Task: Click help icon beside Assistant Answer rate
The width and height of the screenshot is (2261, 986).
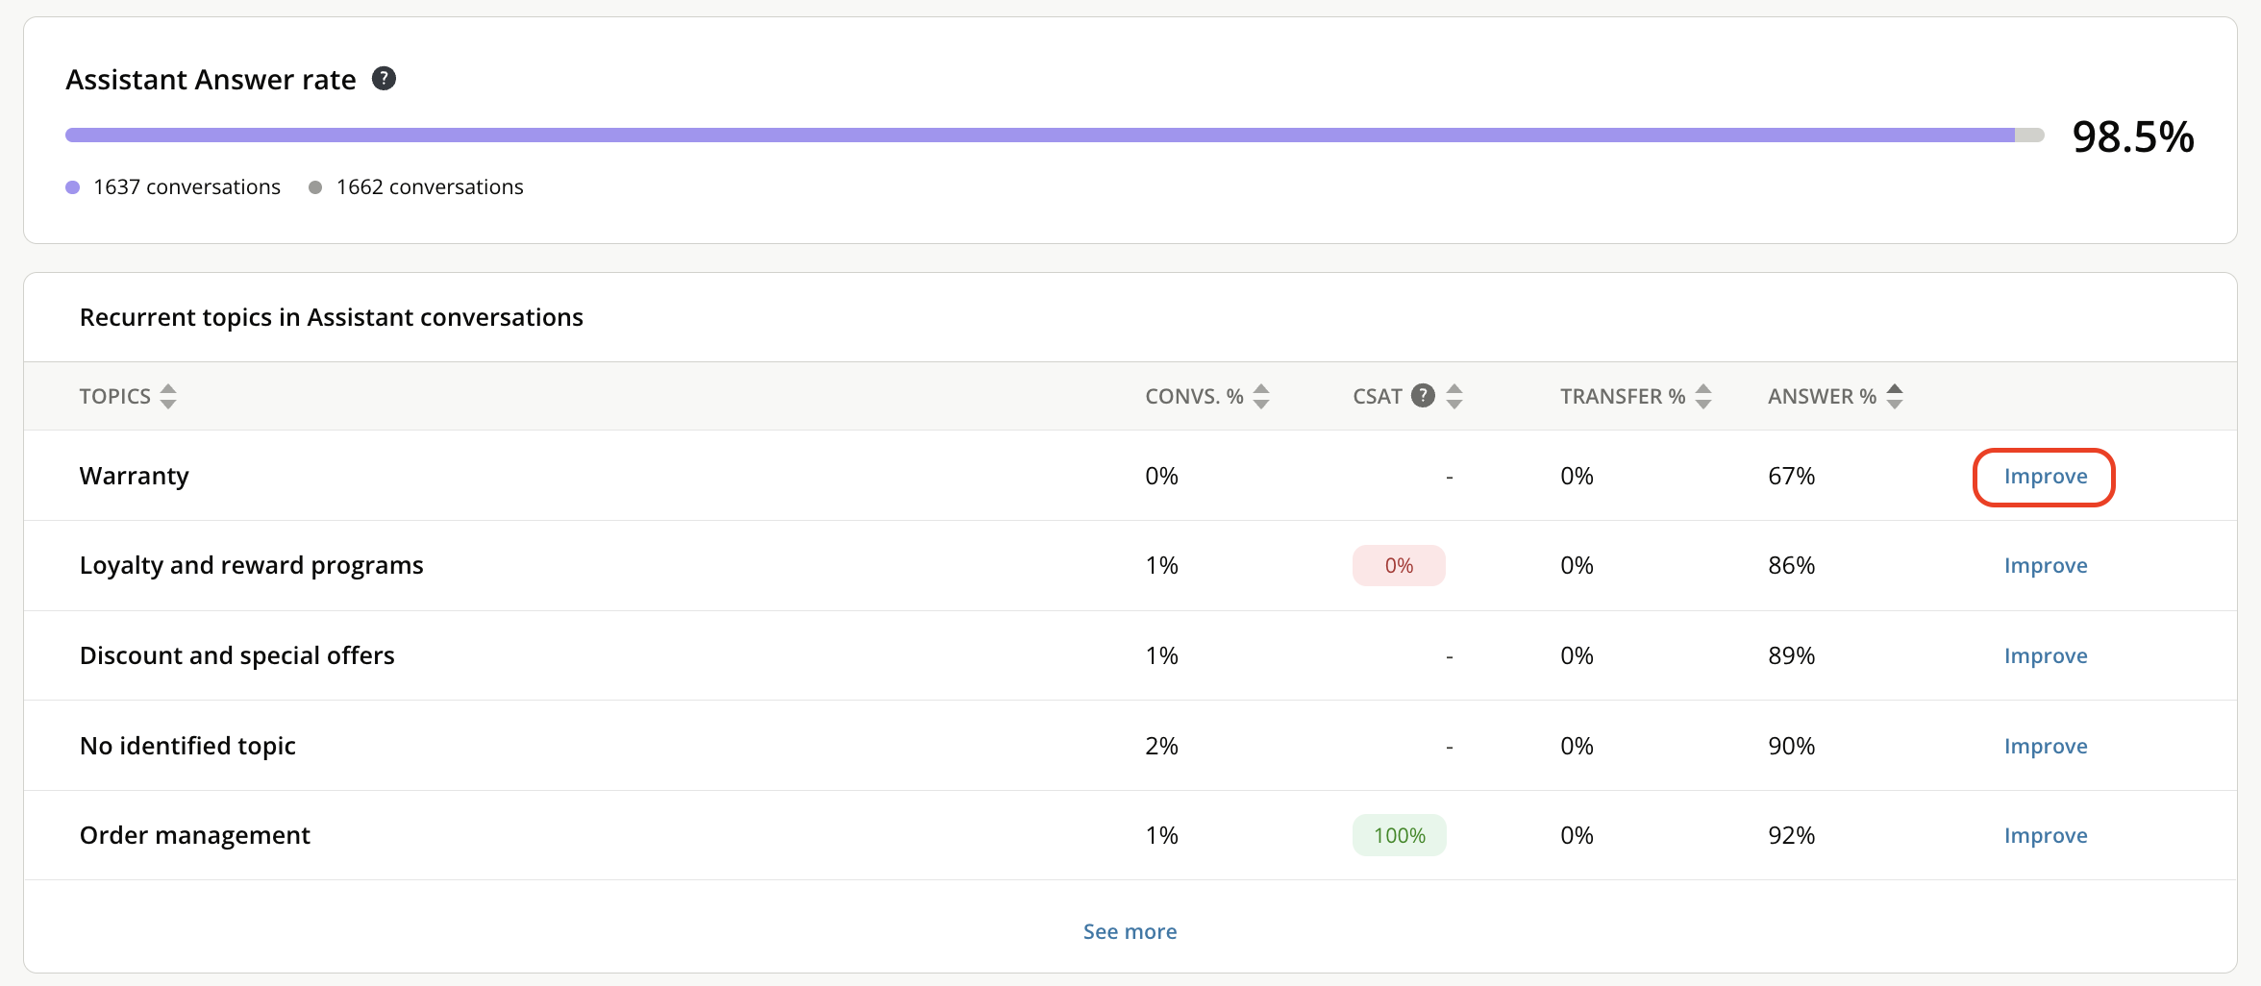Action: [384, 79]
